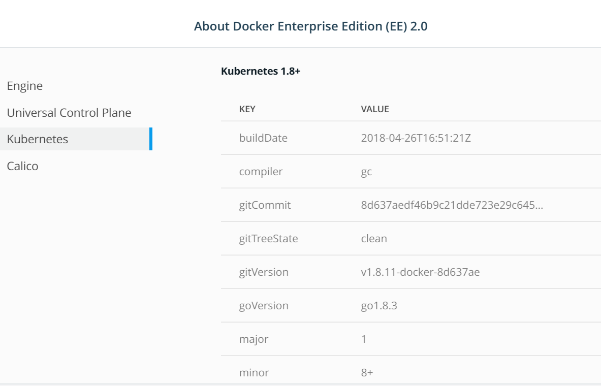Screen dimensions: 601x386
Task: Click the gc compiler value
Action: pos(366,172)
